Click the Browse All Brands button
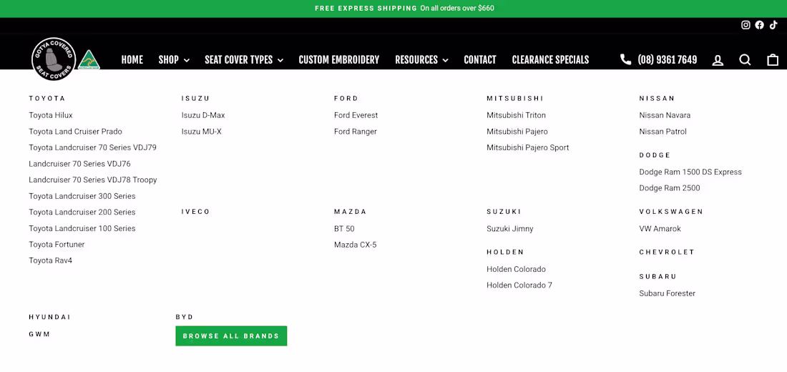The height and width of the screenshot is (372, 787). [x=231, y=336]
